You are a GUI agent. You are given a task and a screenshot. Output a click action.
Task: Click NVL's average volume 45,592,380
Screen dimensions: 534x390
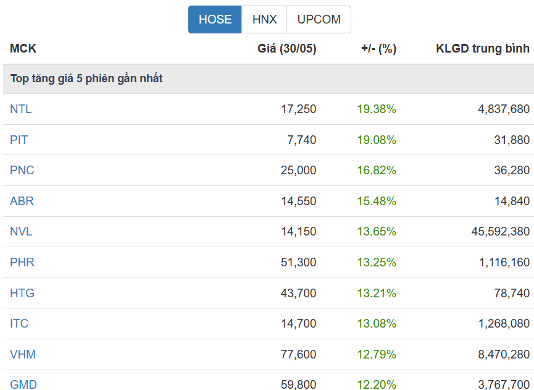point(501,232)
